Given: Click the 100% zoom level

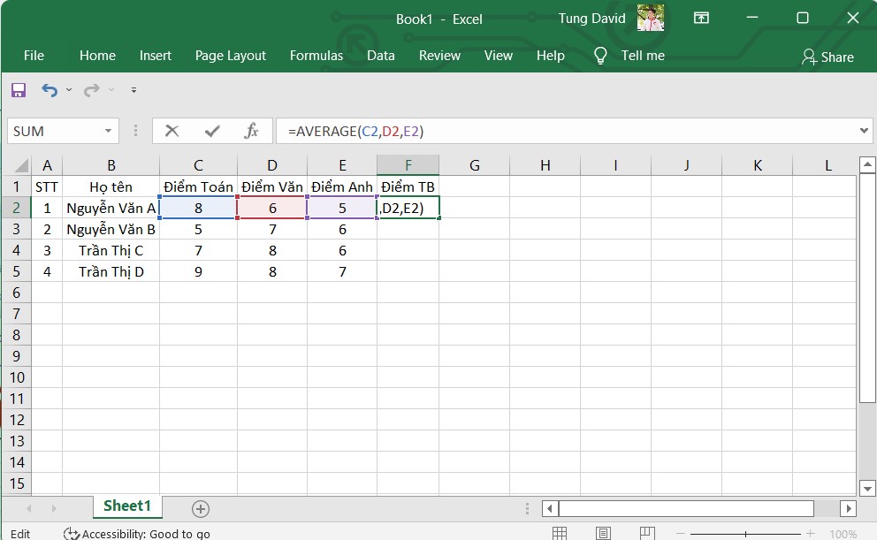Looking at the screenshot, I should click(x=843, y=535).
